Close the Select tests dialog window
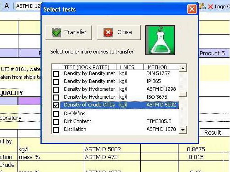 pos(192,9)
